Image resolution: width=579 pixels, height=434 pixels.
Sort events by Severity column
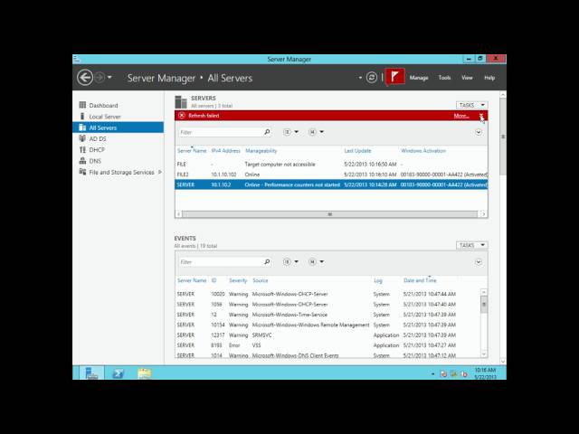pyautogui.click(x=238, y=280)
